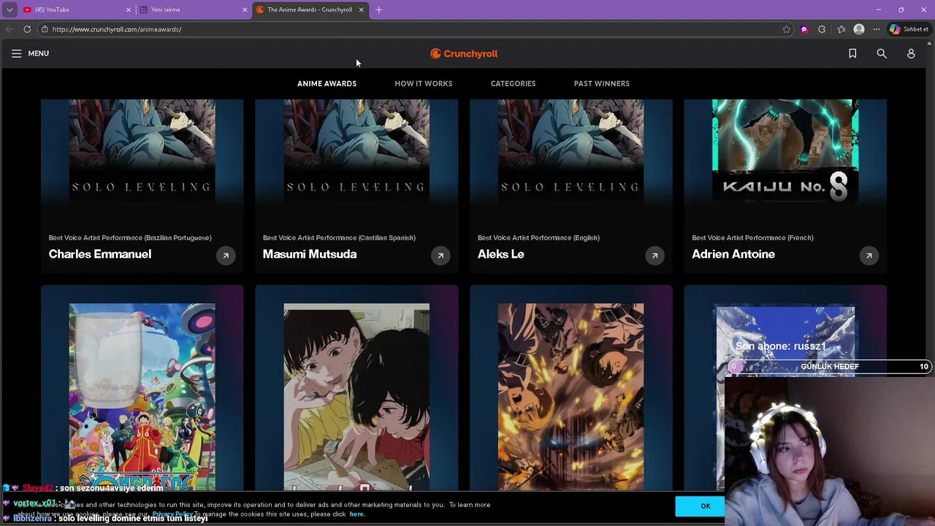
Task: Switch to the Yeni sekme tab
Action: tap(193, 9)
